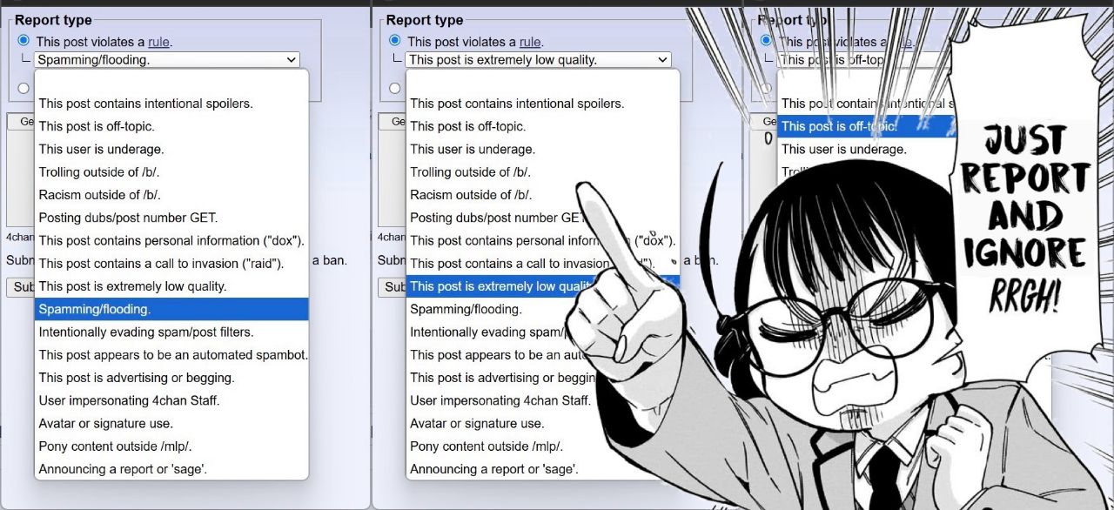This screenshot has height=510, width=1114.
Task: Choose the advertising option in the middle window list
Action: [502, 378]
